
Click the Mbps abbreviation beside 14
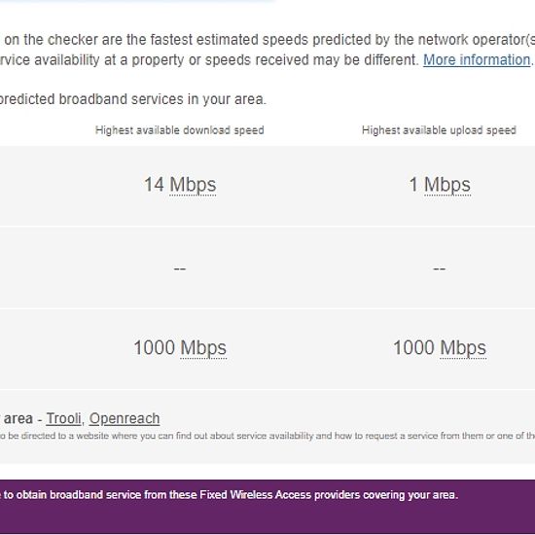coord(193,185)
